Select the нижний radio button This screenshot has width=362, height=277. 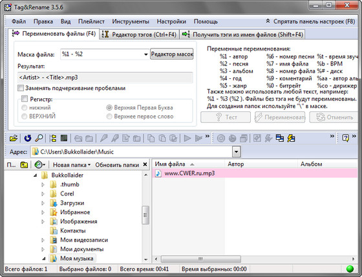click(x=24, y=107)
